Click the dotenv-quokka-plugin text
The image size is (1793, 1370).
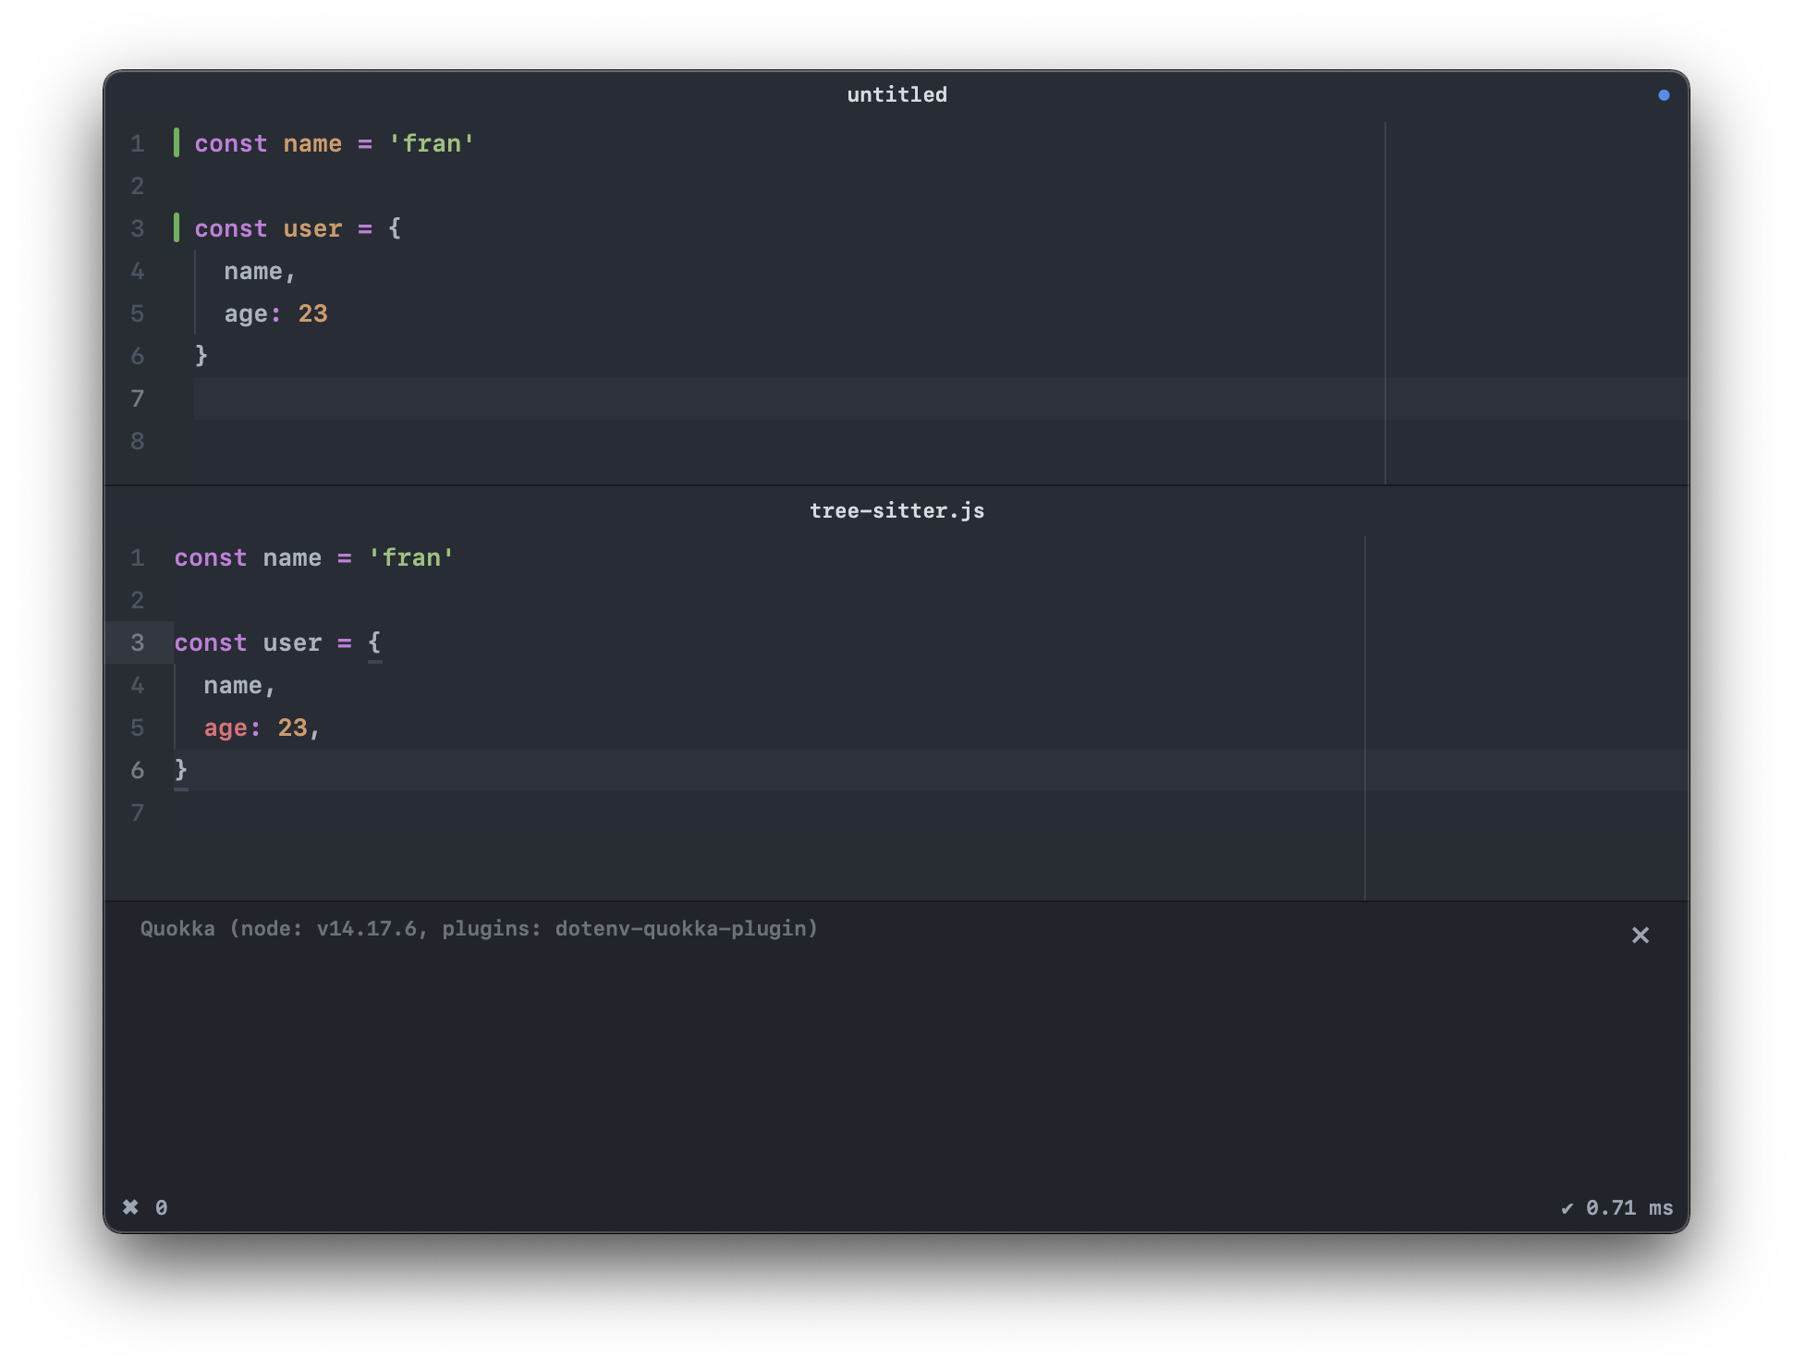(685, 928)
